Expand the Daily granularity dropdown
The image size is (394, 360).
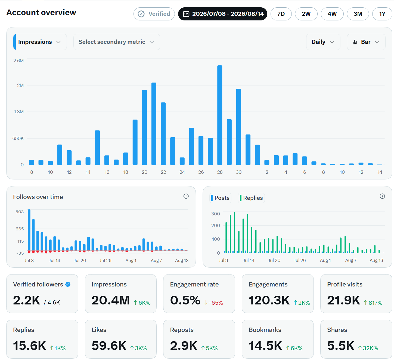pyautogui.click(x=323, y=42)
